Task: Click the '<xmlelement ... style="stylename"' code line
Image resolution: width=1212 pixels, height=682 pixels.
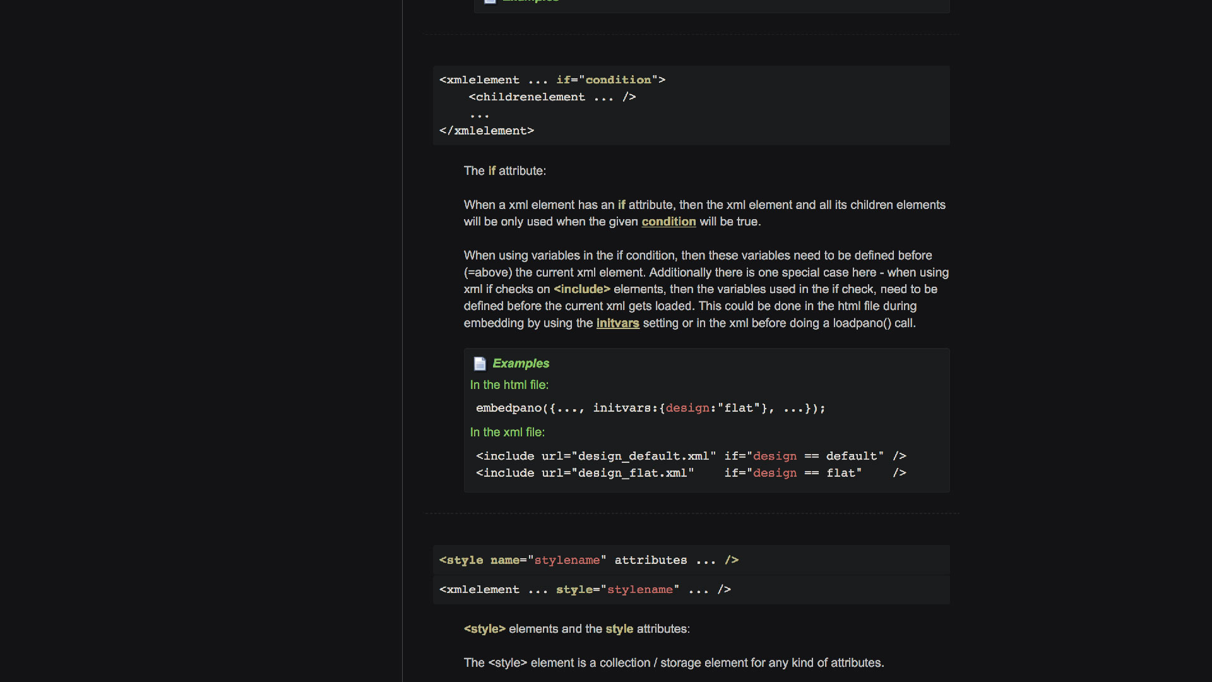Action: point(585,590)
